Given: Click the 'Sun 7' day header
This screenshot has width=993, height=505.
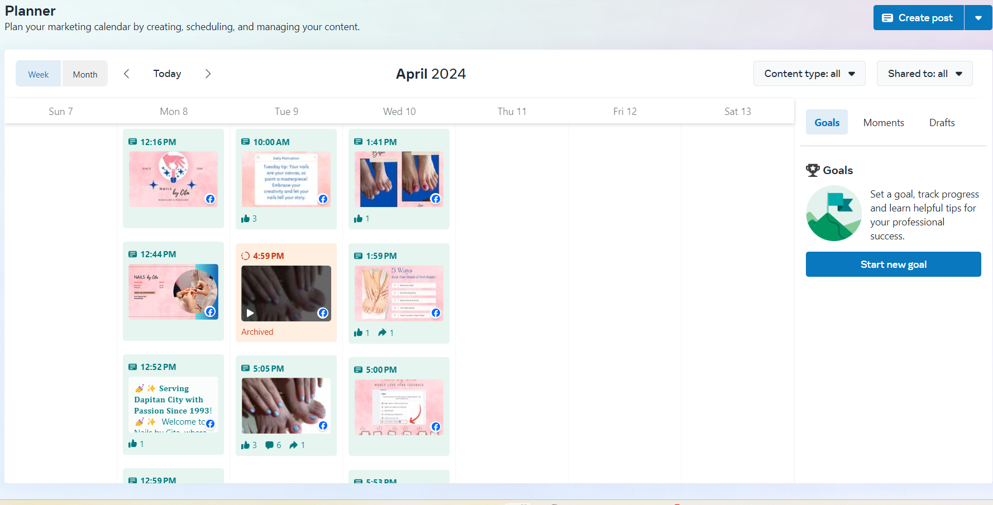Looking at the screenshot, I should pyautogui.click(x=61, y=112).
